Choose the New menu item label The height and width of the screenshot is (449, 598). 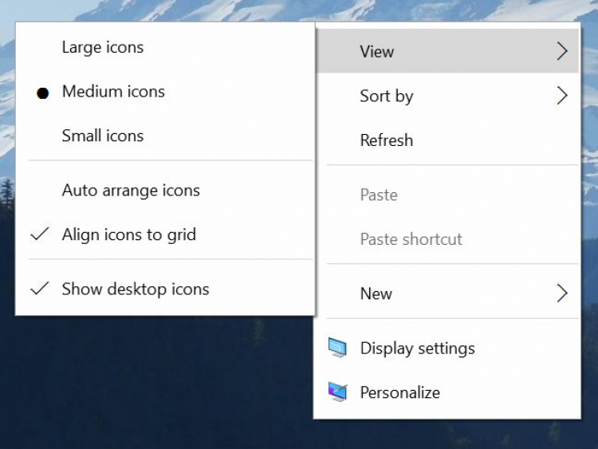[376, 293]
